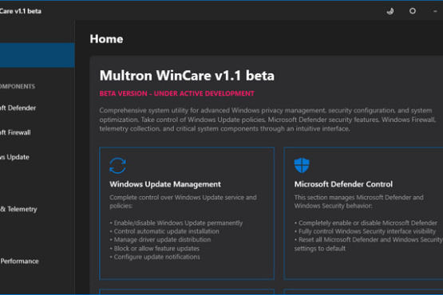Click the app name in title bar
Viewport: 443px width, 295px height.
pos(21,11)
